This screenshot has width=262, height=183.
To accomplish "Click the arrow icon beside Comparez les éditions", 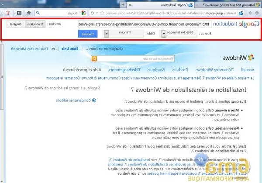I will pos(94,100).
